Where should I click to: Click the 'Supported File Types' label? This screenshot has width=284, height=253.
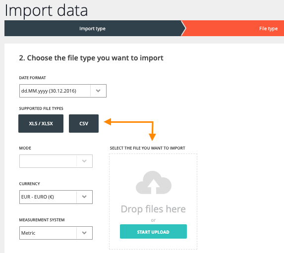[41, 108]
